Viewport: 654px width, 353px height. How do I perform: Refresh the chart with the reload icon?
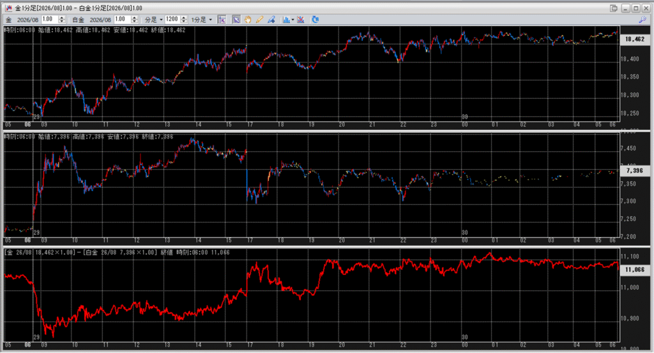click(315, 20)
